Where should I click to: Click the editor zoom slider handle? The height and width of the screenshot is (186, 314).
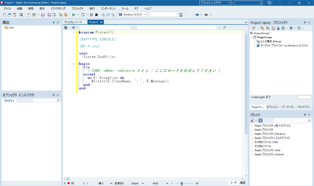point(182,183)
